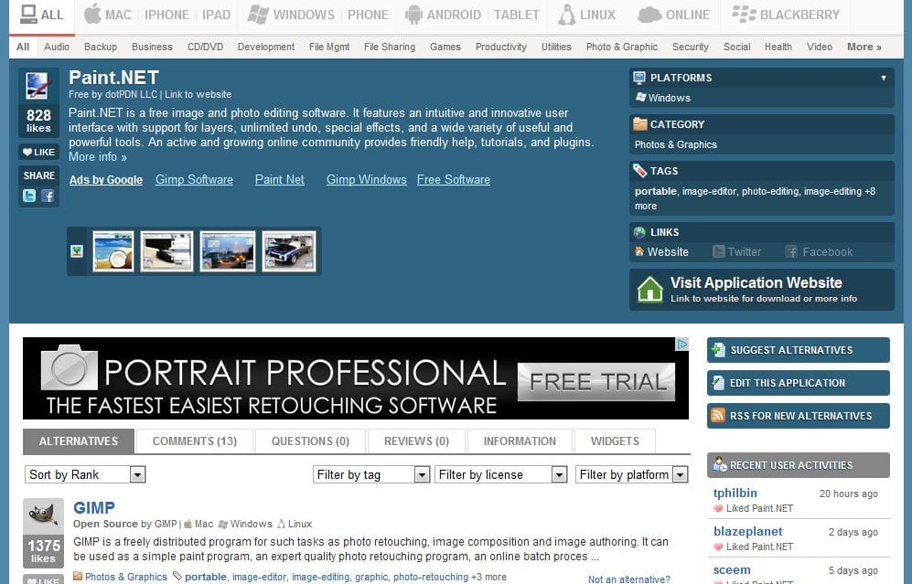Open the Website link under Links
The width and height of the screenshot is (912, 584).
pos(668,251)
